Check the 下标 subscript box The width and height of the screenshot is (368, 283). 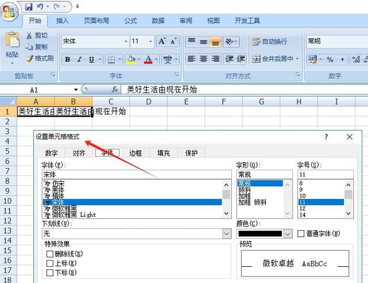[50, 273]
